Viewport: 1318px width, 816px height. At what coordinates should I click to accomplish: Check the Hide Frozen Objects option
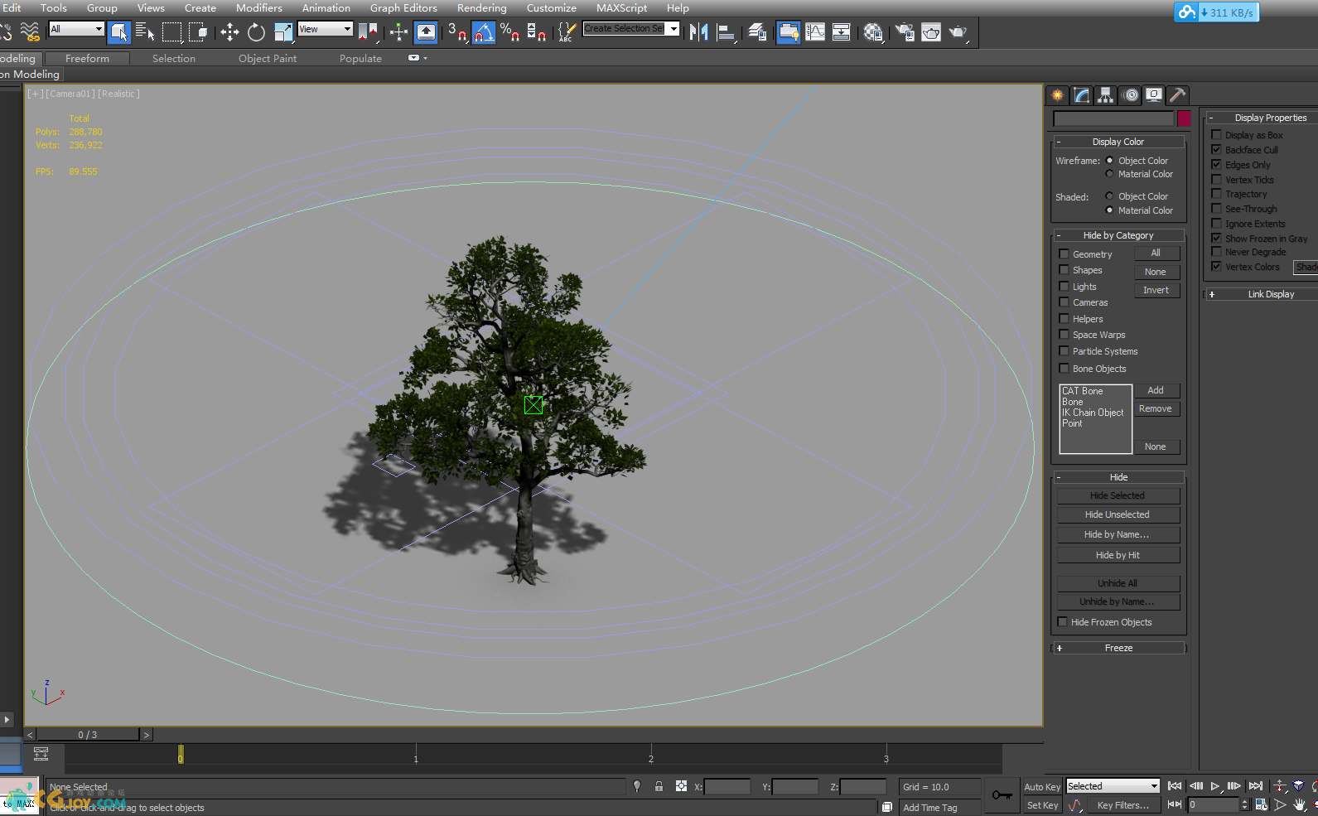pyautogui.click(x=1062, y=621)
